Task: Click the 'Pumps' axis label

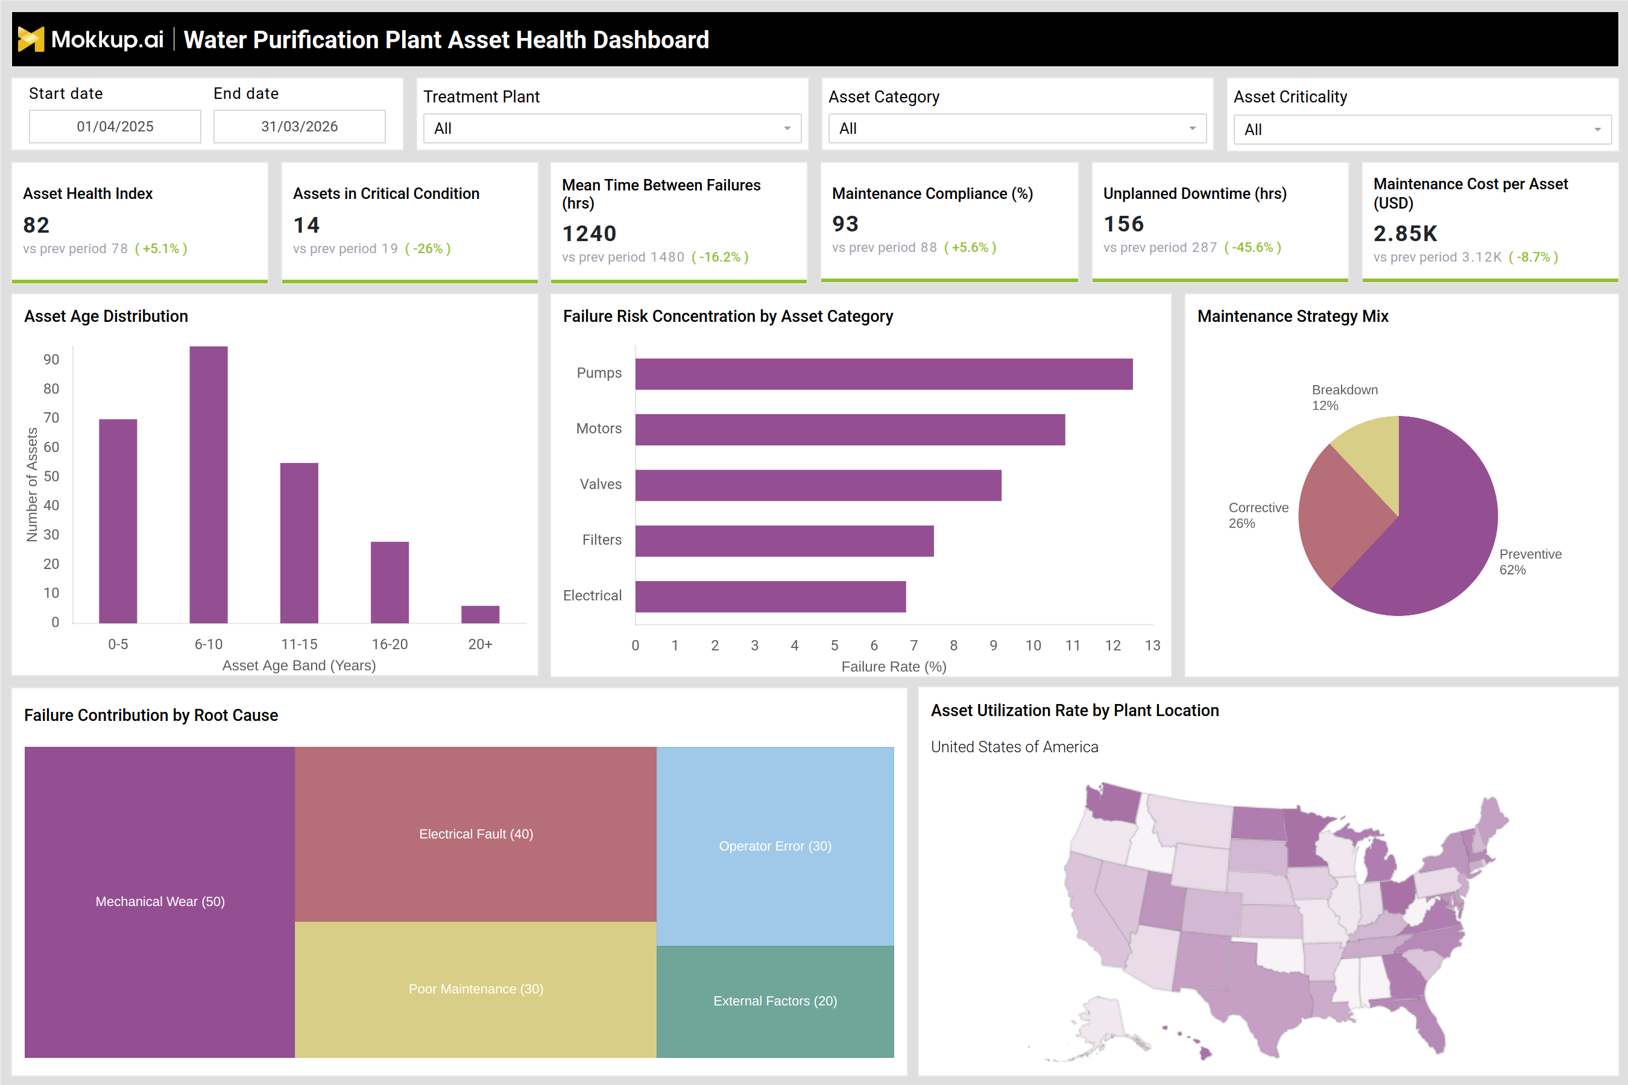Action: (x=599, y=373)
